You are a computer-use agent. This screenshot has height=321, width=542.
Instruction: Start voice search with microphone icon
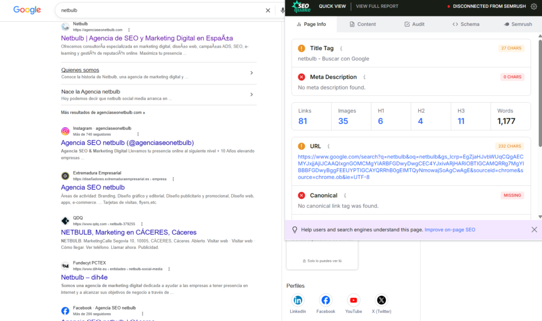[283, 11]
